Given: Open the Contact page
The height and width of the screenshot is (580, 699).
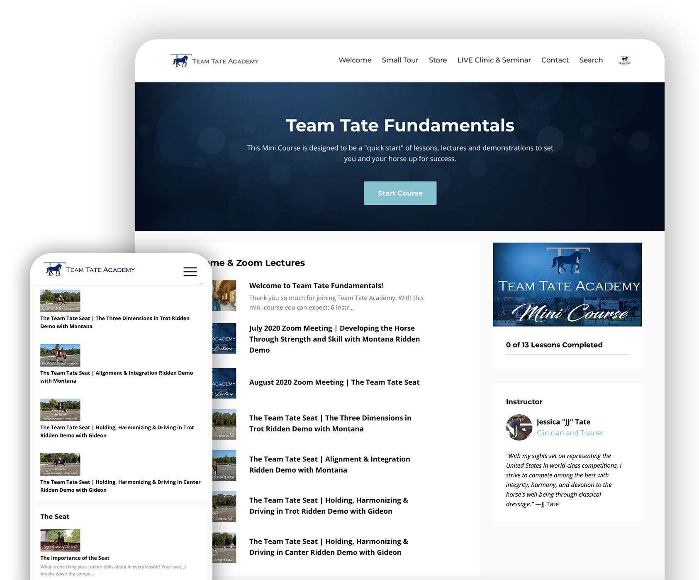Looking at the screenshot, I should coord(555,60).
